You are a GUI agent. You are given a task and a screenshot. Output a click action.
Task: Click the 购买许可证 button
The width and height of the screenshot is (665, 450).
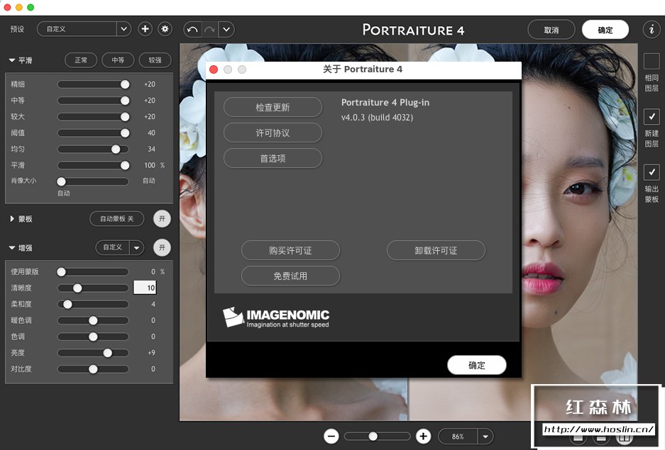point(290,251)
